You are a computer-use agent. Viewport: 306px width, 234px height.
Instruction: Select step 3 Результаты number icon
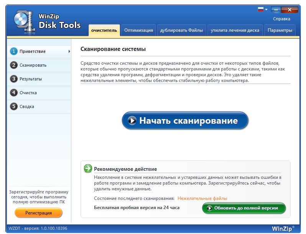(x=14, y=79)
